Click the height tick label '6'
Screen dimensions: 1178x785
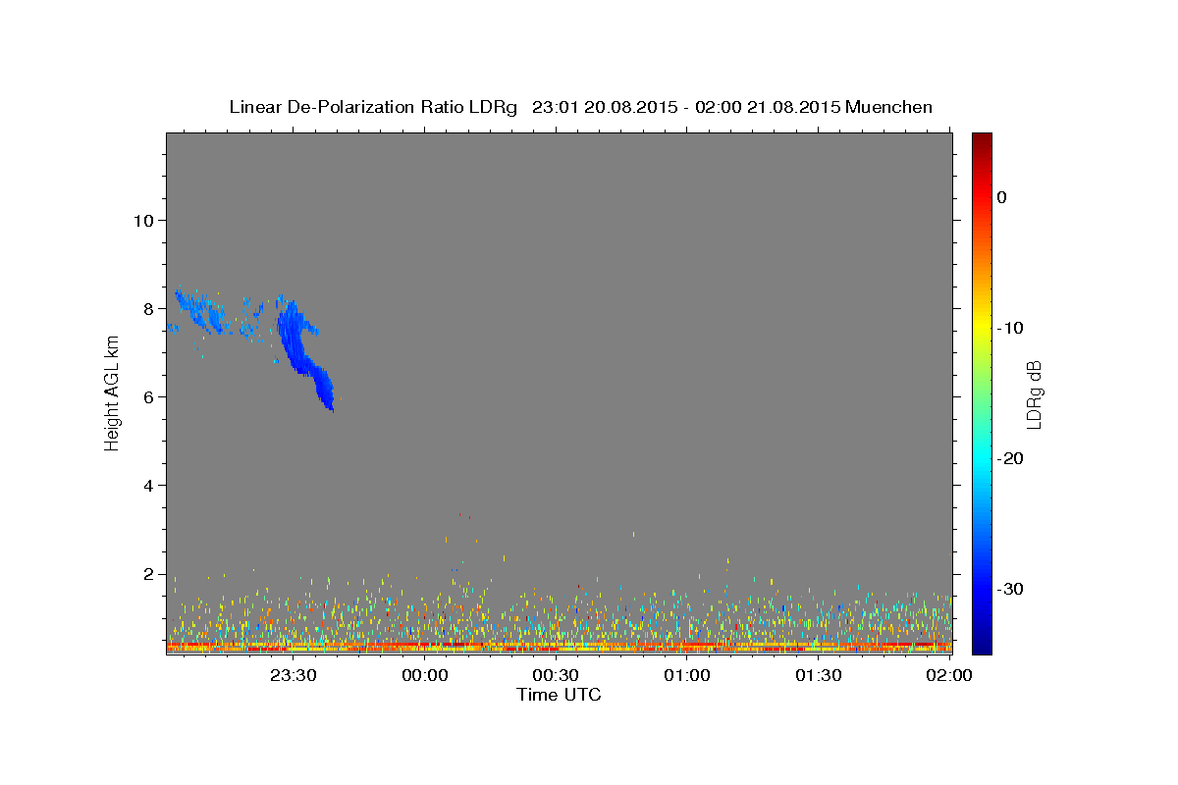(148, 396)
